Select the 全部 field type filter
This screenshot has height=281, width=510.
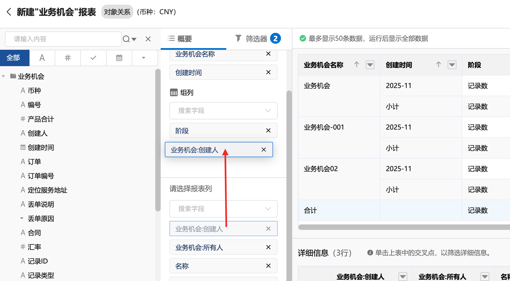pyautogui.click(x=13, y=58)
